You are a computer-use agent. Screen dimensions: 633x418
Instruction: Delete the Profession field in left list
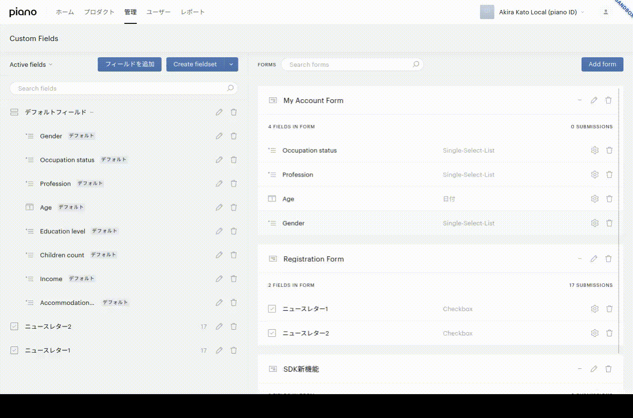[x=234, y=184]
